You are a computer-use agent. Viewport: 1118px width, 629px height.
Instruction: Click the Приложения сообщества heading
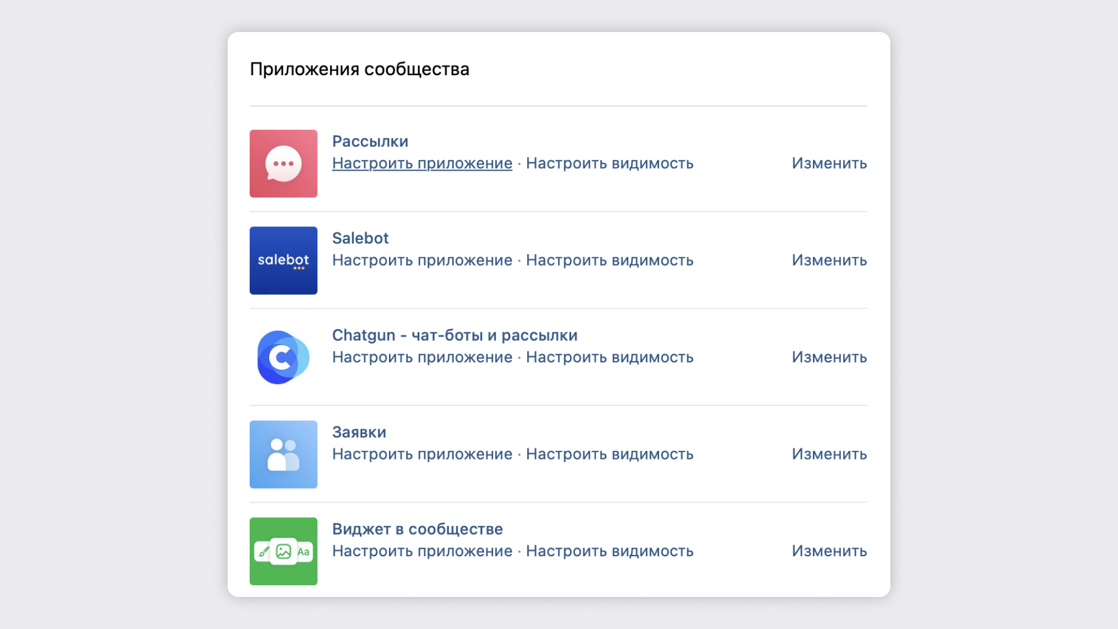click(359, 69)
